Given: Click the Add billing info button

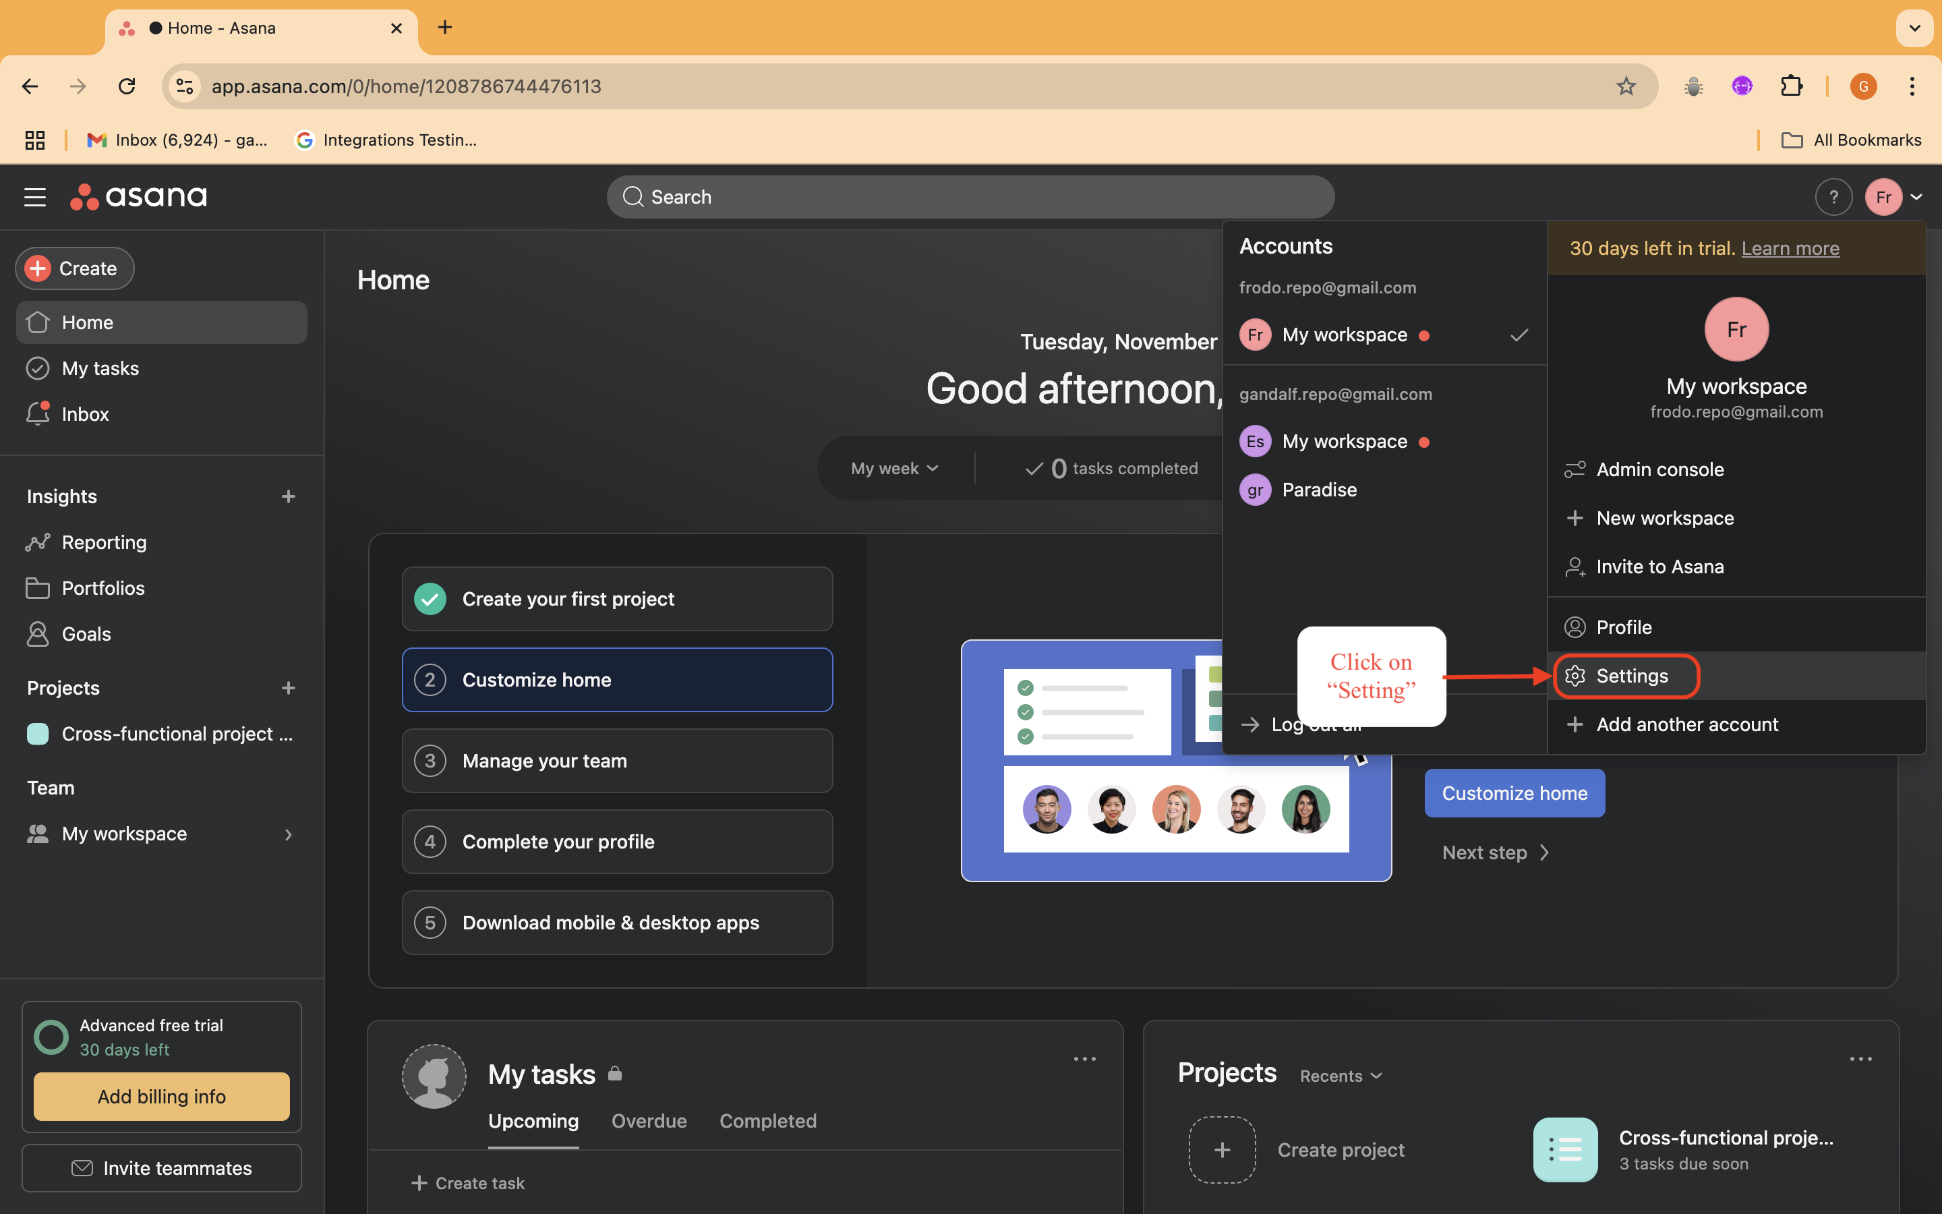Looking at the screenshot, I should click(x=161, y=1096).
